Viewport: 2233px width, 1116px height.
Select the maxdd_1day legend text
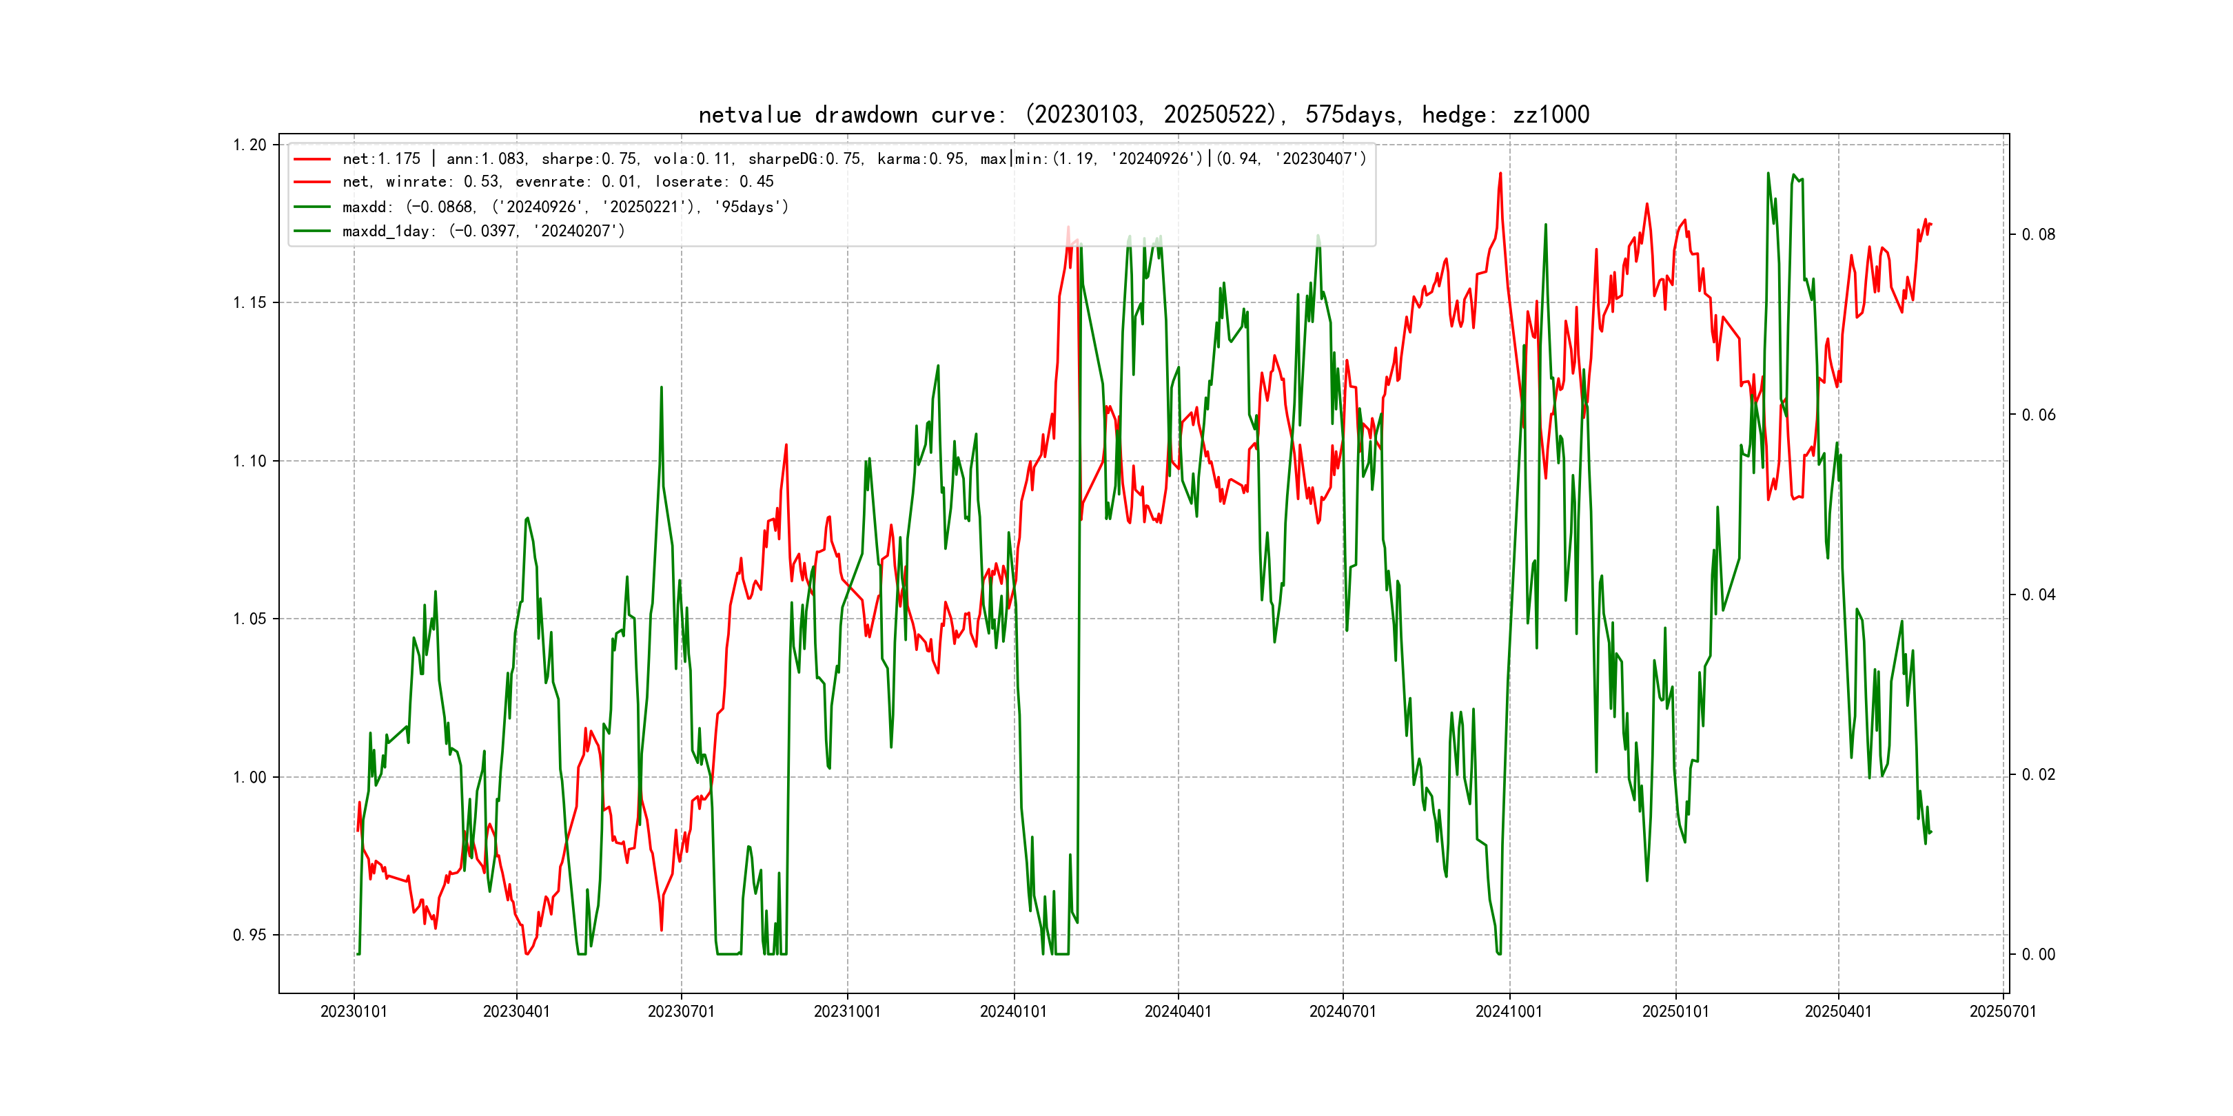(x=483, y=231)
